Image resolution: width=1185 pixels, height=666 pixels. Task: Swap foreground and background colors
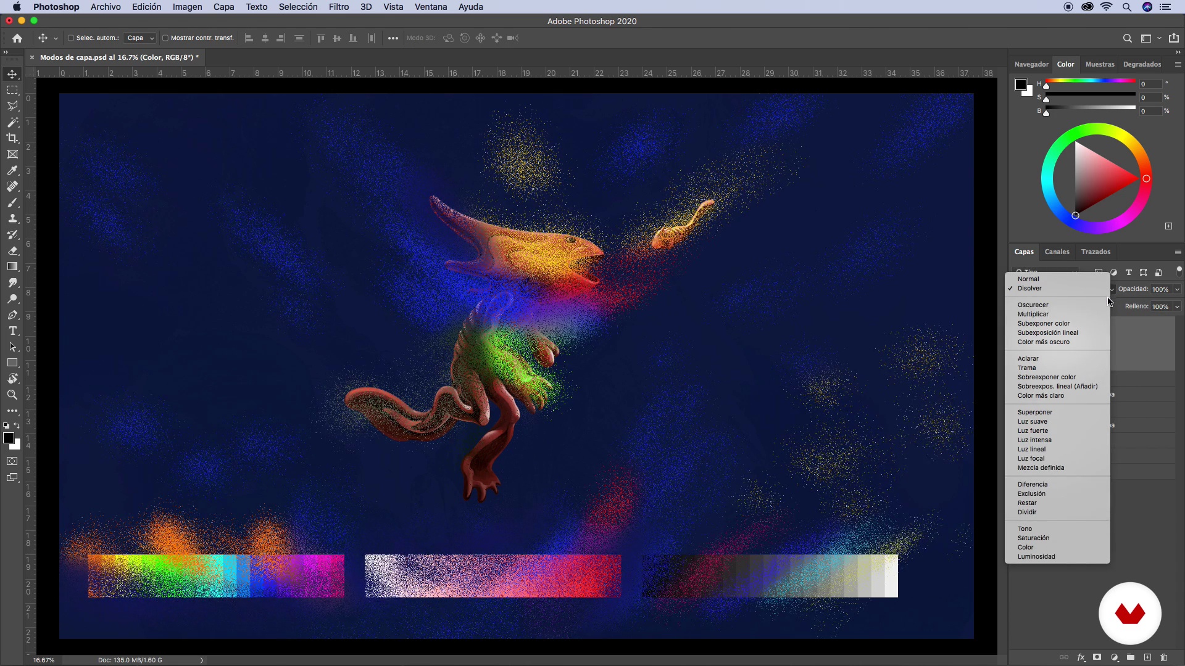(x=17, y=425)
